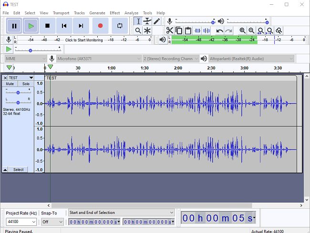Click the recording meter microphone icon

pyautogui.click(x=9, y=39)
